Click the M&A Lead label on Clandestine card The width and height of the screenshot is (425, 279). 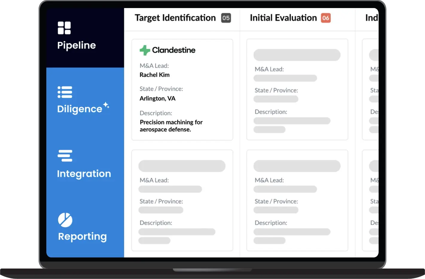[154, 66]
